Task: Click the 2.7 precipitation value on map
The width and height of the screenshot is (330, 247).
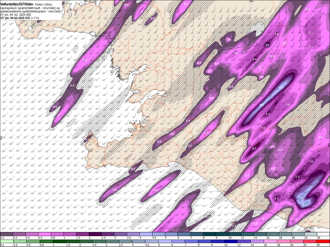Action: pyautogui.click(x=254, y=149)
